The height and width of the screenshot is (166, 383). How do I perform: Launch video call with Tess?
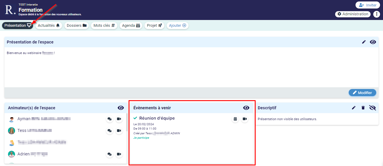119,130
